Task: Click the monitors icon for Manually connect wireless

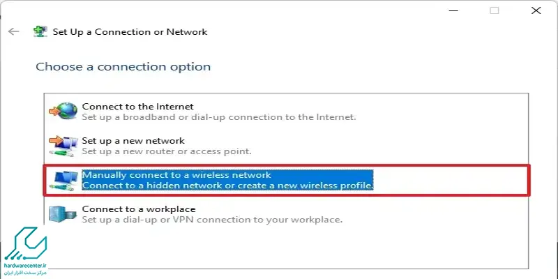Action: 63,181
